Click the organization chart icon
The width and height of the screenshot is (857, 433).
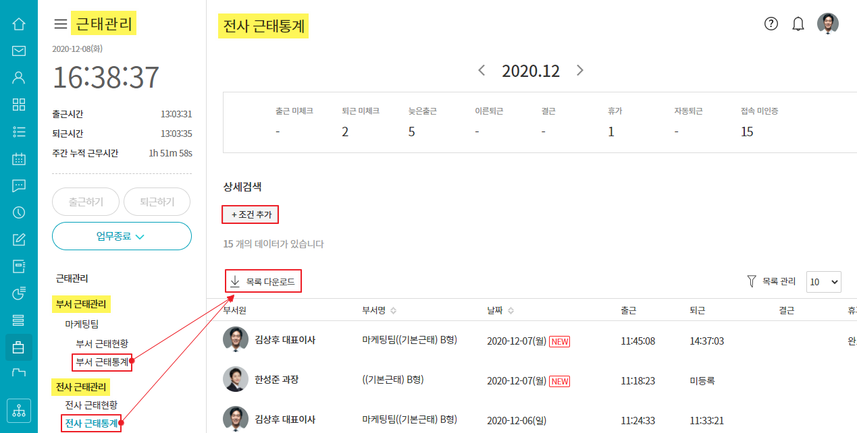19,410
